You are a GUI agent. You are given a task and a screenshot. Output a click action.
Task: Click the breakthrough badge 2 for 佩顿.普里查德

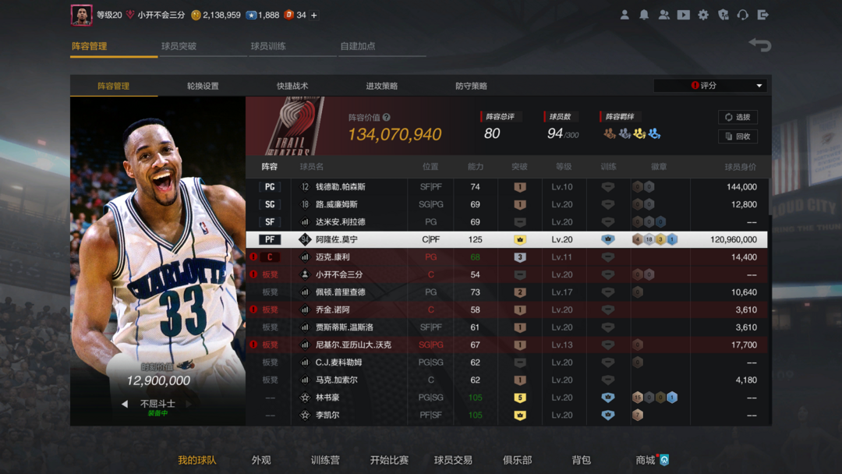(519, 292)
